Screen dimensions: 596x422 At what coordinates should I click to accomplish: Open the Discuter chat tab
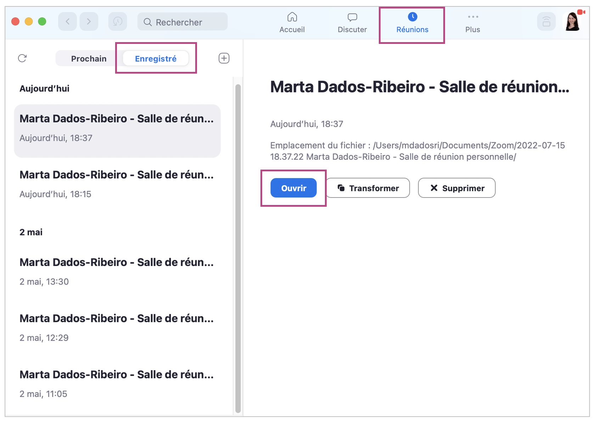(352, 23)
